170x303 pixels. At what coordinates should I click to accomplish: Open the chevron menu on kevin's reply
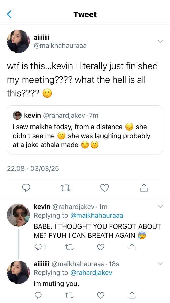pos(160,207)
